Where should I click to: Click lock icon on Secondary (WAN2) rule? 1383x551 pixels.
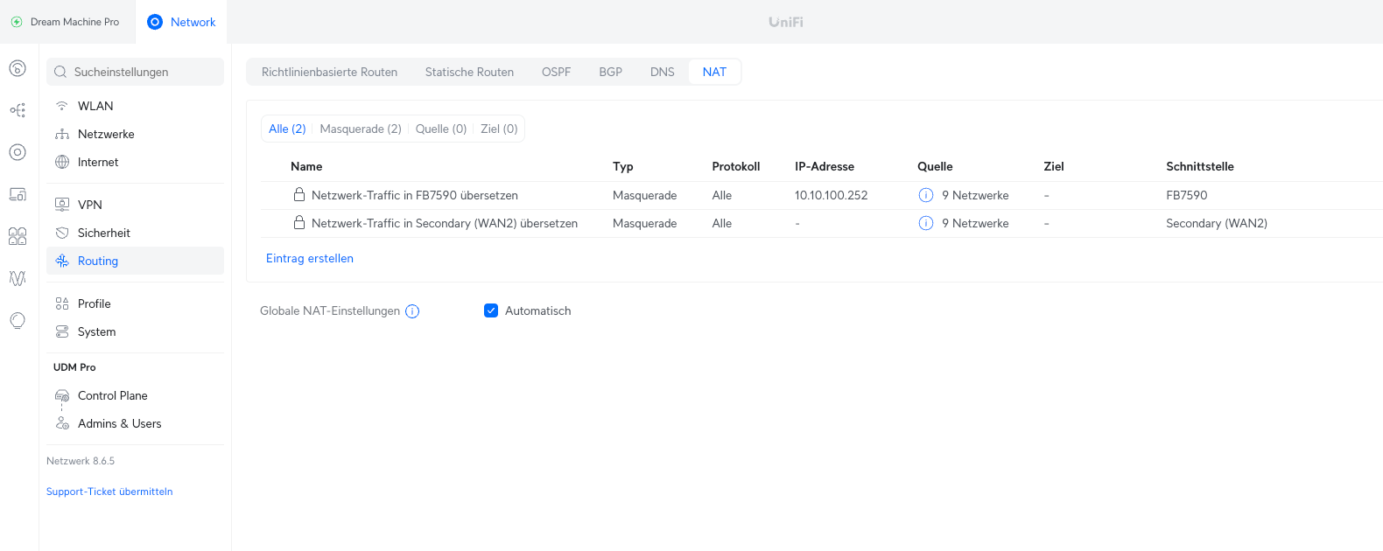click(299, 223)
